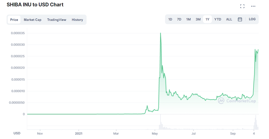This screenshot has height=139, width=269.
Task: Switch chart range to 1M
Action: point(188,19)
